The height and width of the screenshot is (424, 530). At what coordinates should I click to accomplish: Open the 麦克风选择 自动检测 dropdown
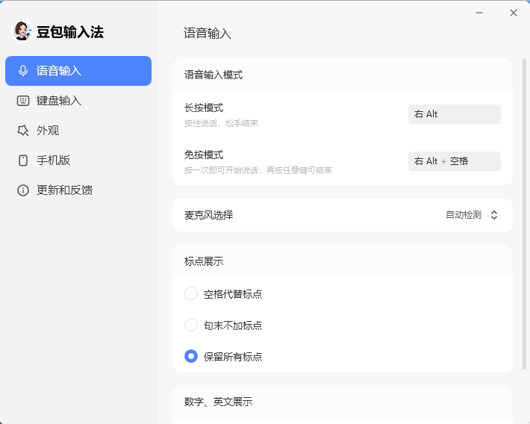click(472, 215)
